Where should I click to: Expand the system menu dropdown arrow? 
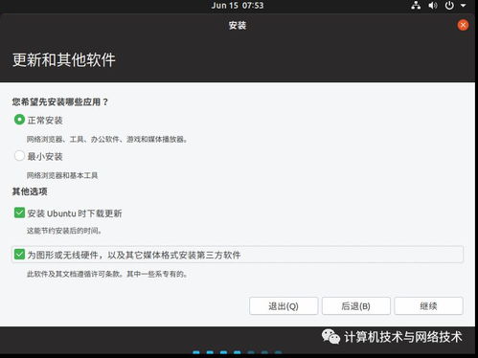point(463,6)
